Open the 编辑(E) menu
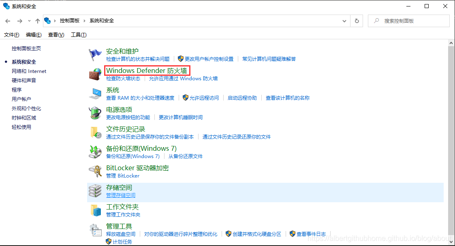The image size is (455, 246). point(34,35)
